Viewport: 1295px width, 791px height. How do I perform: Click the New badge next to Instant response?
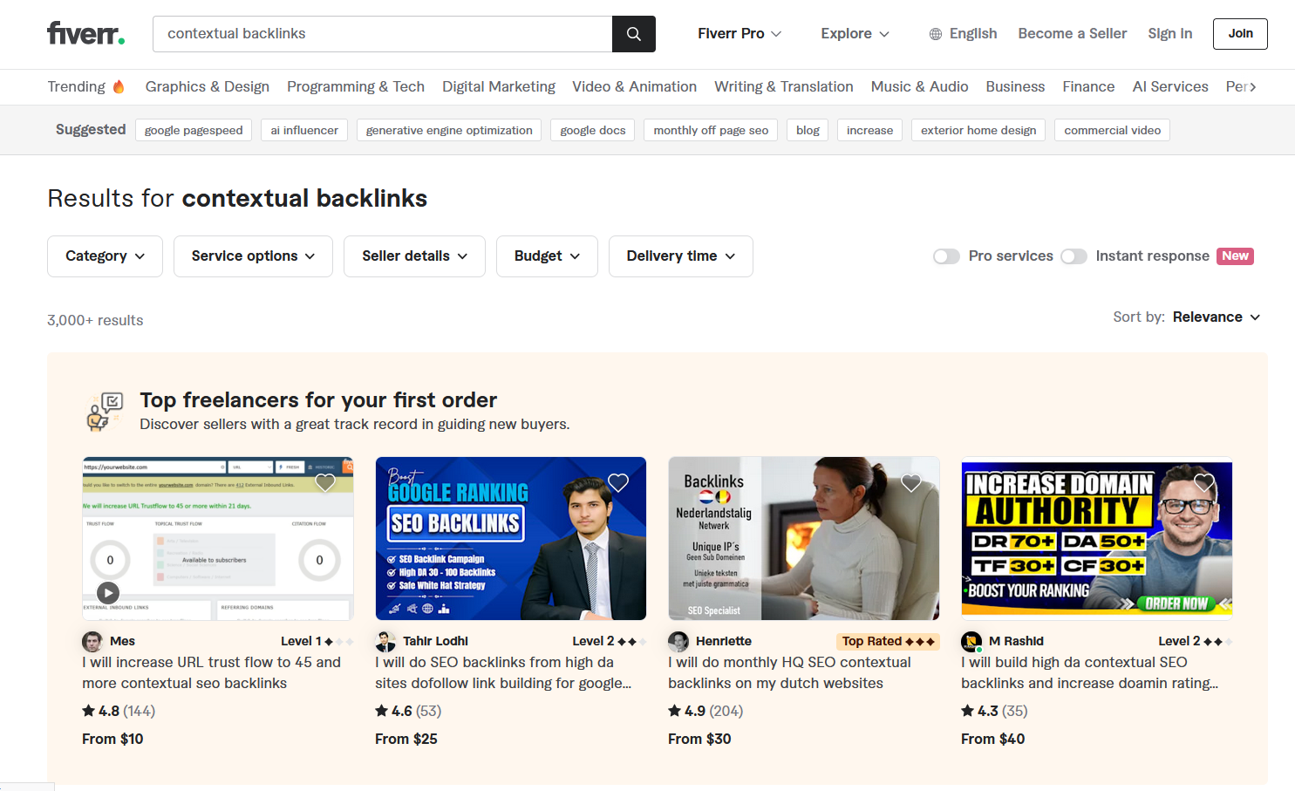pyautogui.click(x=1235, y=256)
